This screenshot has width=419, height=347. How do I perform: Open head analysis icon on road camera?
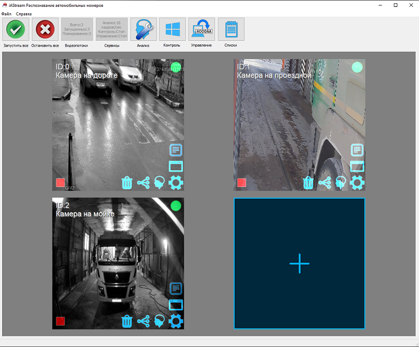click(159, 183)
